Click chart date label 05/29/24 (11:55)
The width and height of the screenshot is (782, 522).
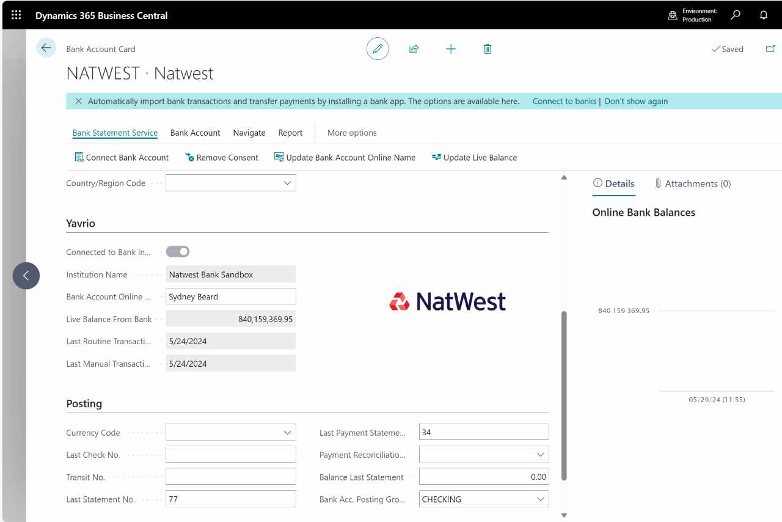[x=717, y=400]
